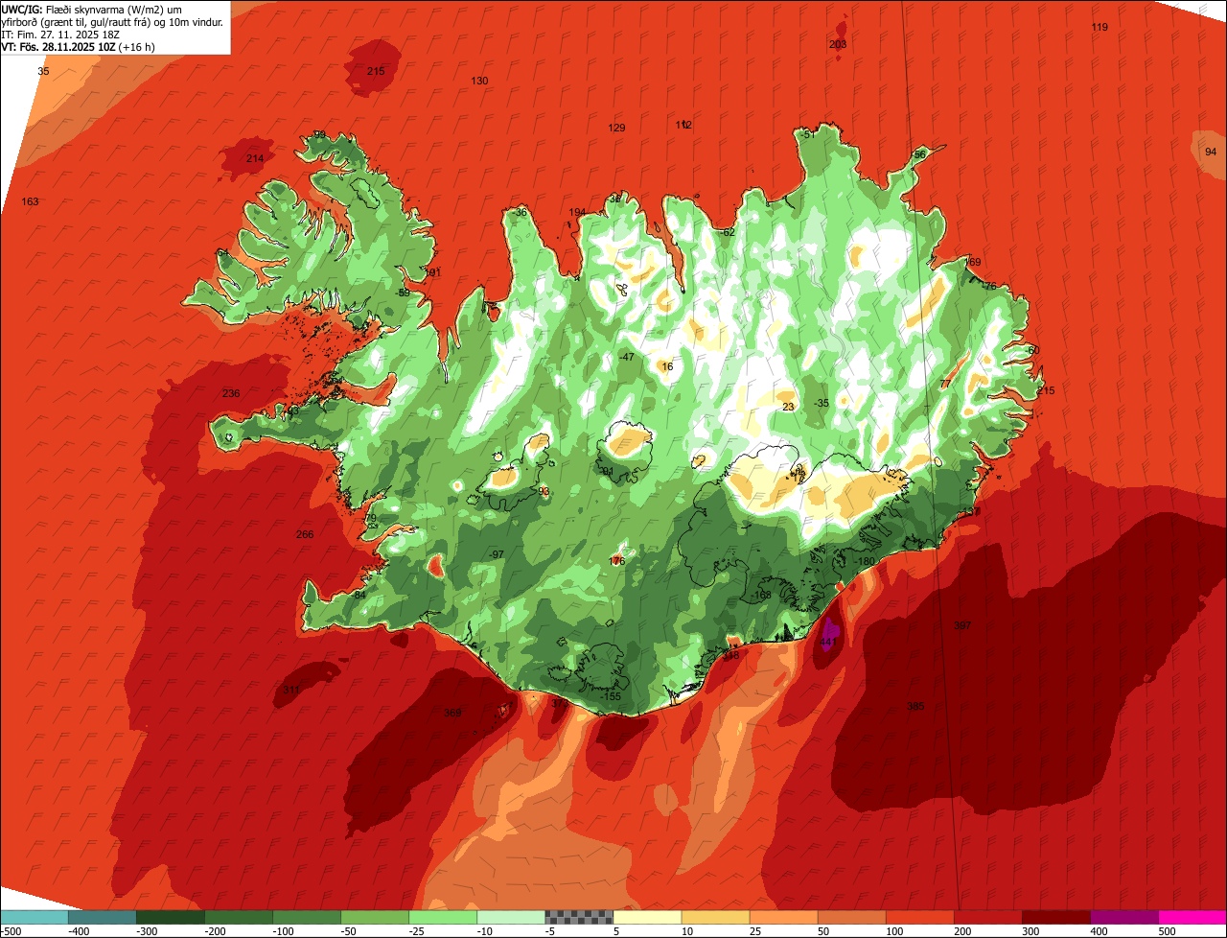This screenshot has width=1227, height=938.
Task: Click the title line 'UWC/IG: Flæði skynvarma (W/m2) um'
Action: click(92, 9)
